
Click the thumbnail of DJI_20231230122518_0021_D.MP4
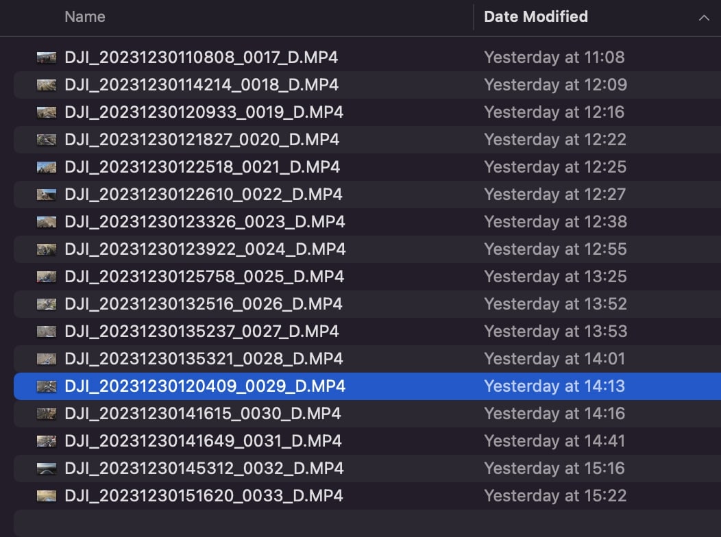point(46,167)
